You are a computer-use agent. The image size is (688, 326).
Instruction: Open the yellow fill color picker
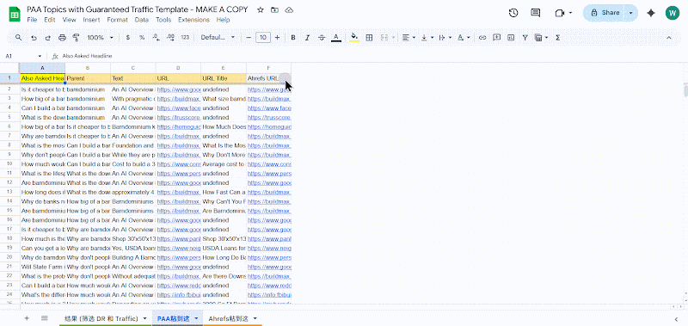(354, 38)
